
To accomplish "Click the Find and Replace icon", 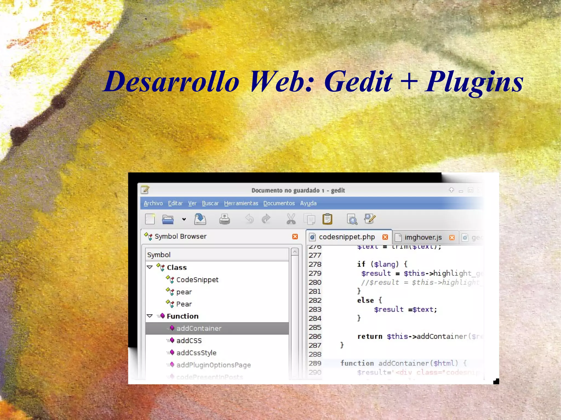I will (370, 219).
